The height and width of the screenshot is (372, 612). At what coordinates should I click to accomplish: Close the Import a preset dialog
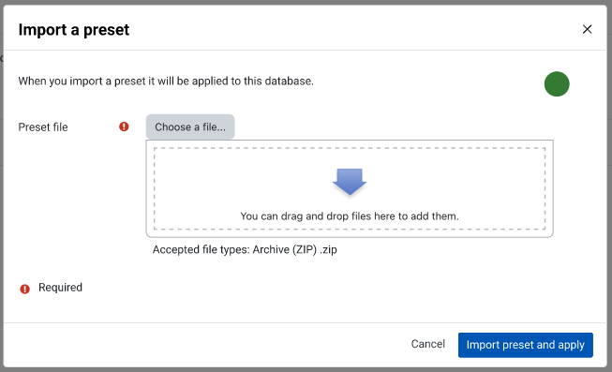(x=587, y=29)
